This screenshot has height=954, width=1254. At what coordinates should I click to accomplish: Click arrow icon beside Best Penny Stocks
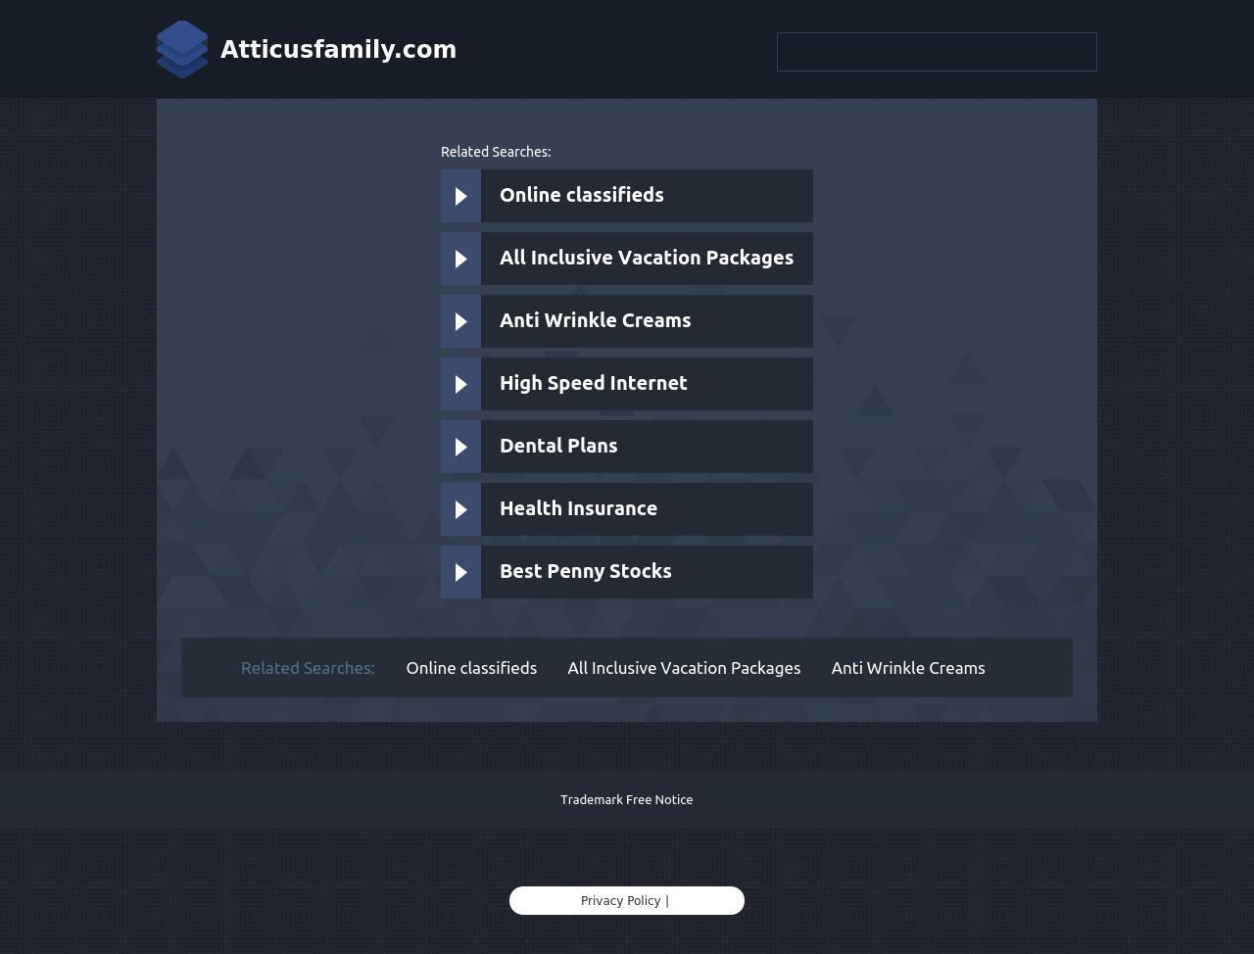coord(460,572)
